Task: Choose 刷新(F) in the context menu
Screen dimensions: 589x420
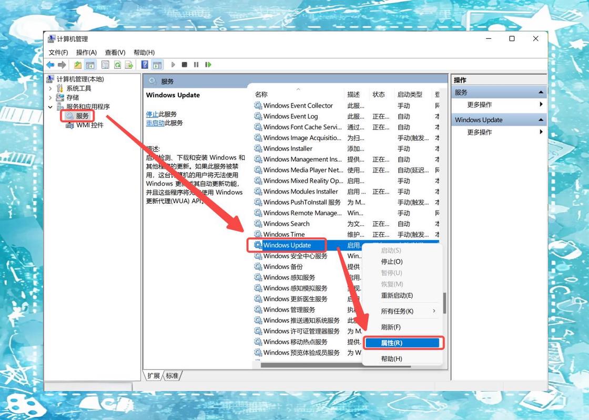Action: (402, 327)
